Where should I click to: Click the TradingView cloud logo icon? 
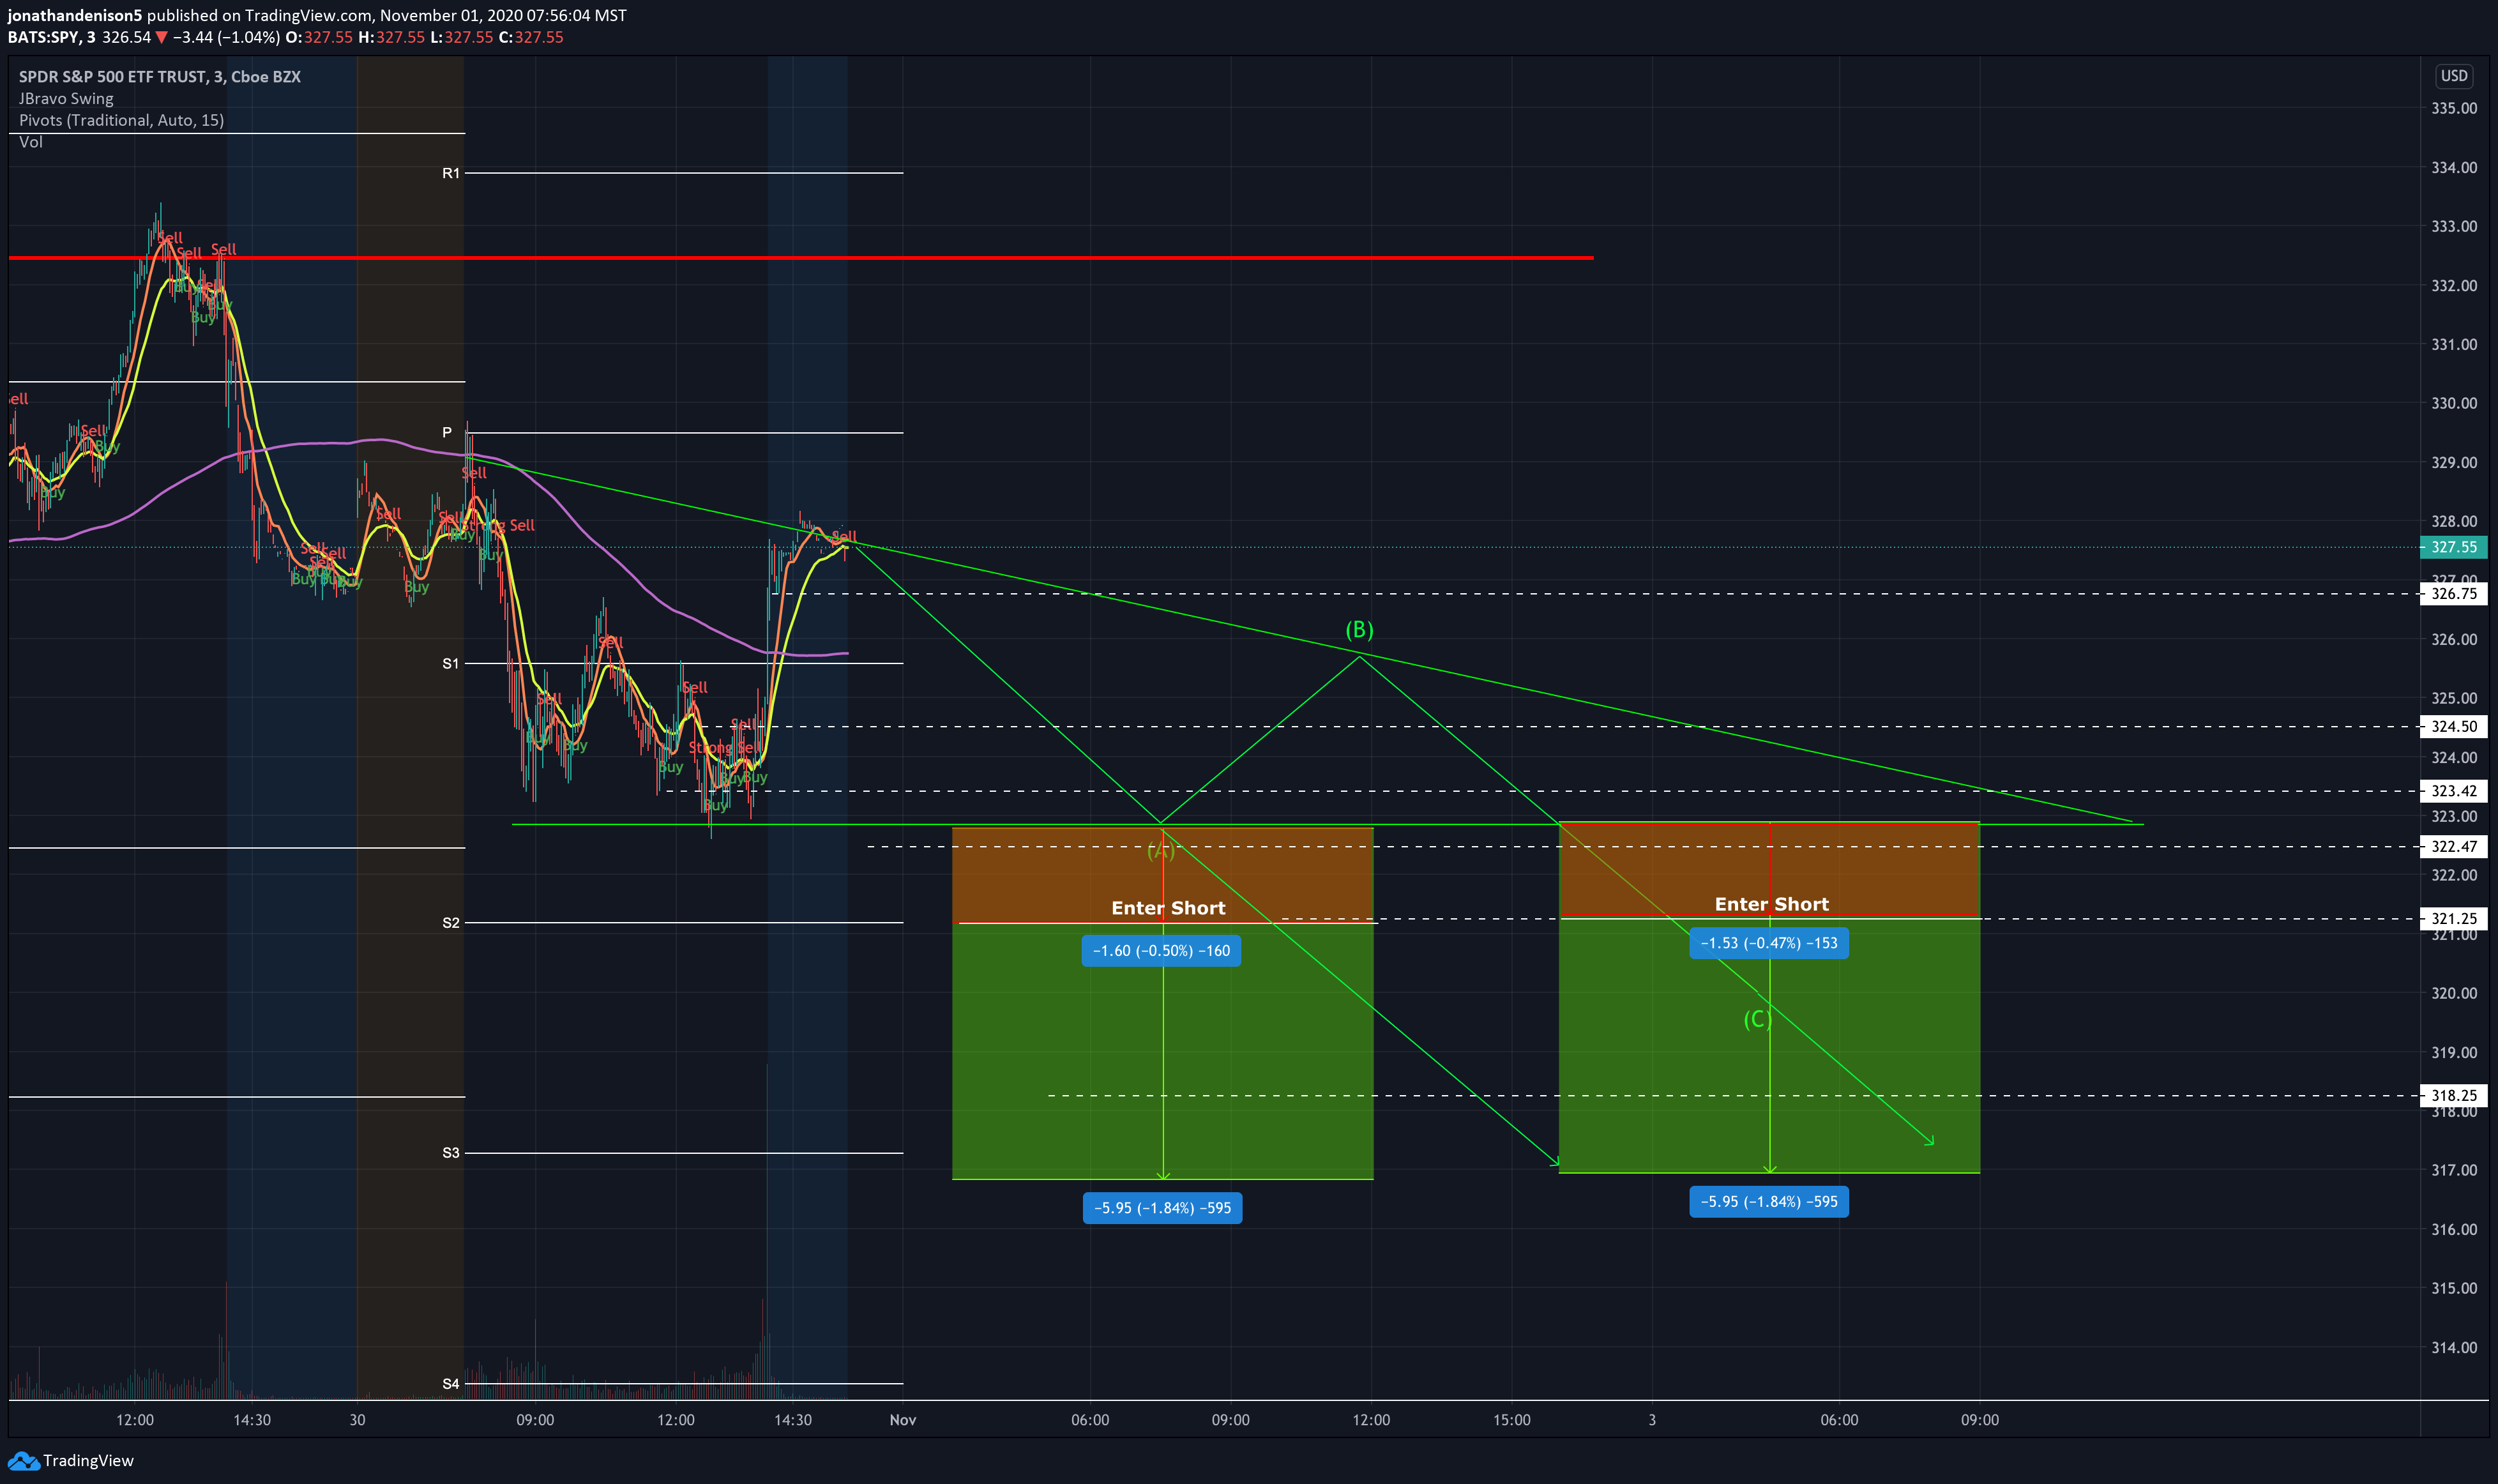pyautogui.click(x=23, y=1461)
